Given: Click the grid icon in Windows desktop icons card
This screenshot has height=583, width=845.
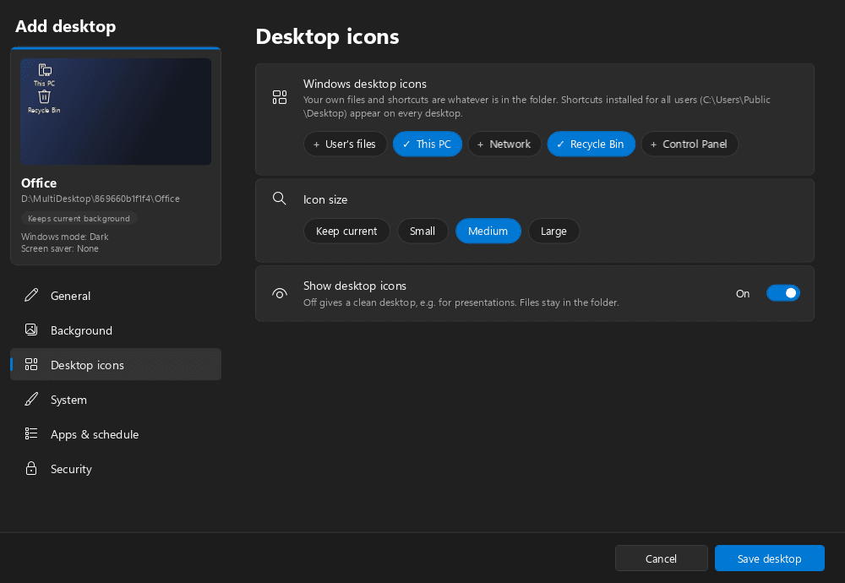Looking at the screenshot, I should 280,97.
